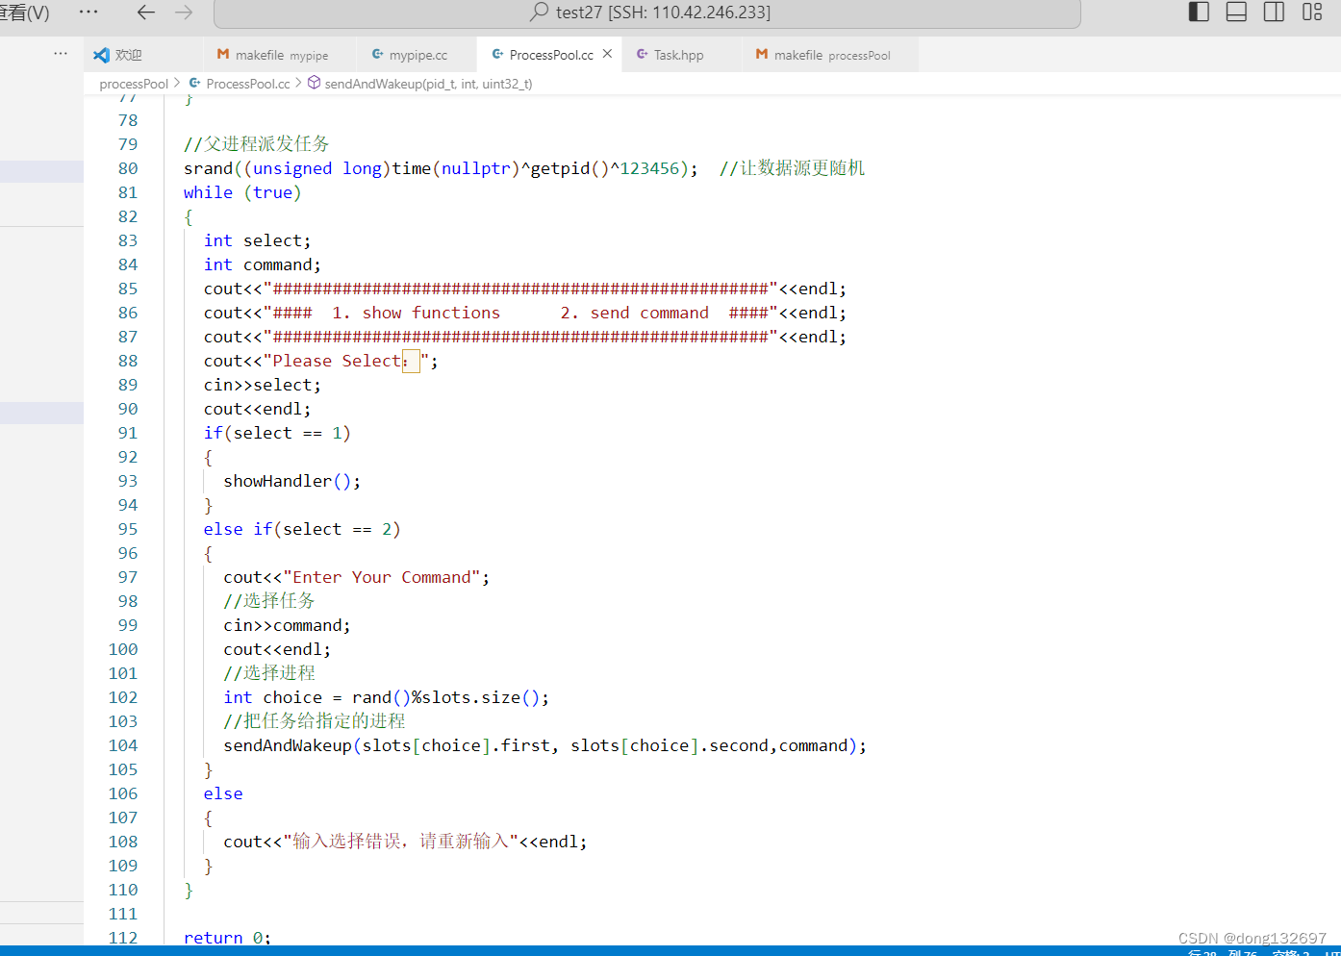The width and height of the screenshot is (1341, 956).
Task: Click search icon in command center
Action: pos(540,12)
